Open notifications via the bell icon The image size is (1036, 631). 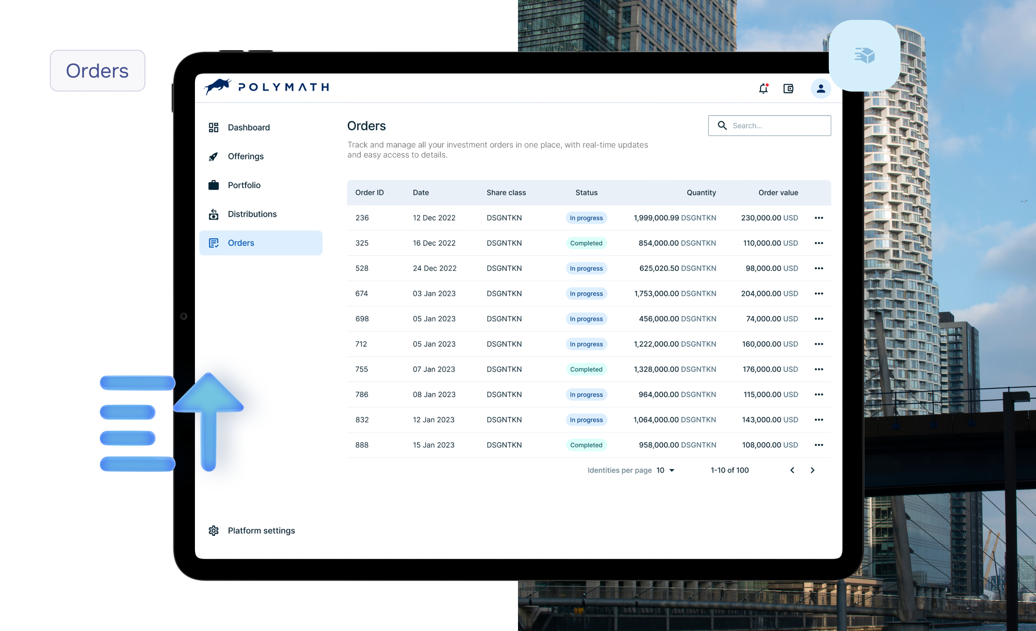coord(763,89)
